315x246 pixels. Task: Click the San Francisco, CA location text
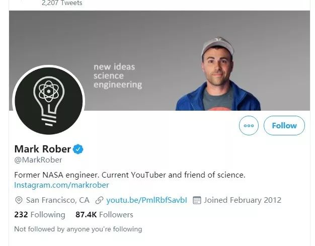57,200
